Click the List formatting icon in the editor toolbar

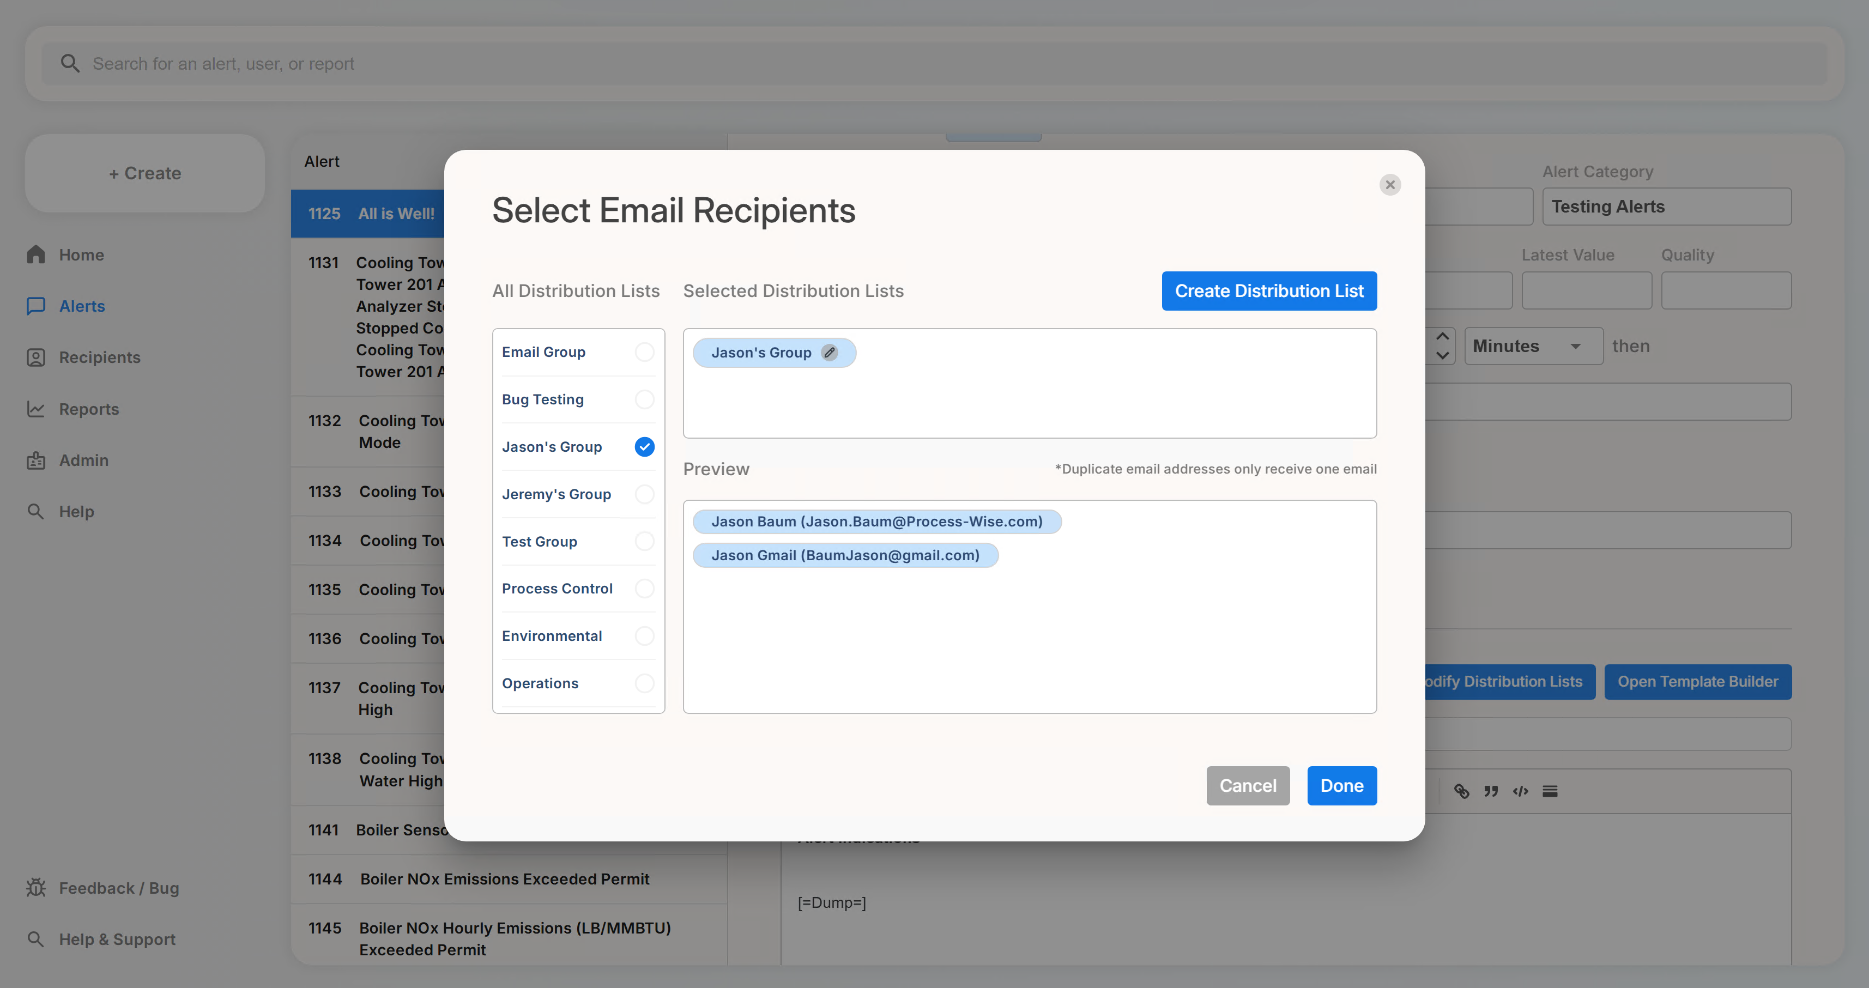point(1551,791)
